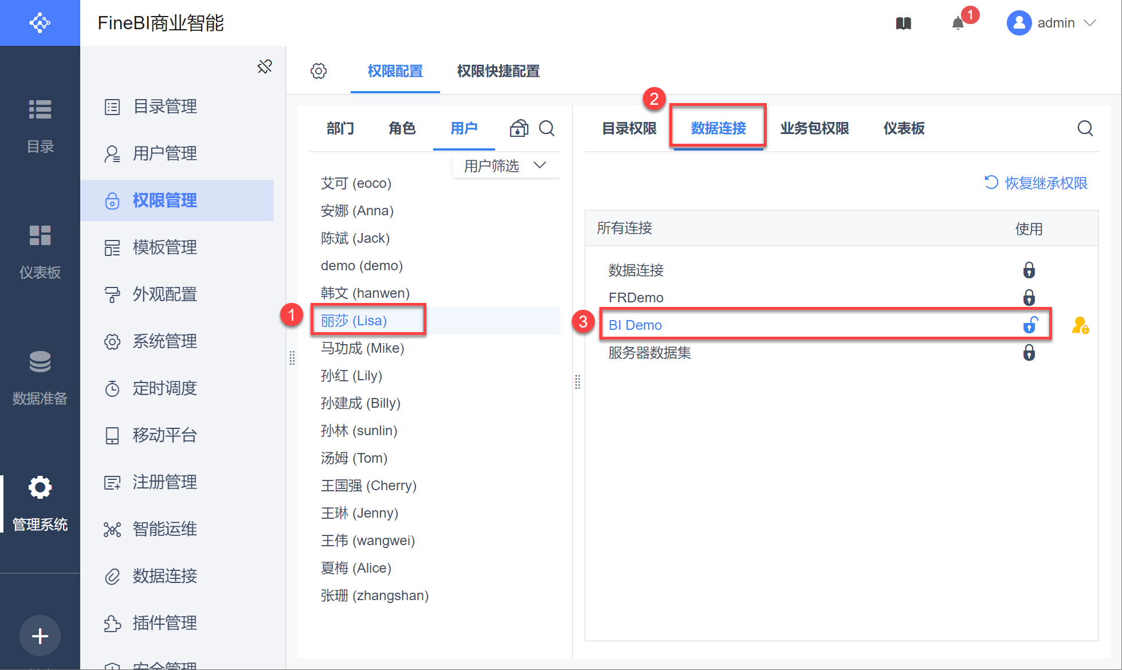The image size is (1122, 670).
Task: Click the plus button at the bottom left
Action: coord(40,636)
